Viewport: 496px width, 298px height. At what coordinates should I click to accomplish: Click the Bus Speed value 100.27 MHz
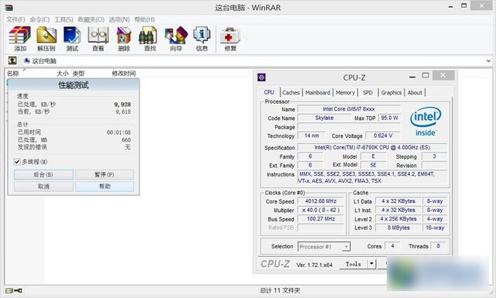pyautogui.click(x=321, y=219)
